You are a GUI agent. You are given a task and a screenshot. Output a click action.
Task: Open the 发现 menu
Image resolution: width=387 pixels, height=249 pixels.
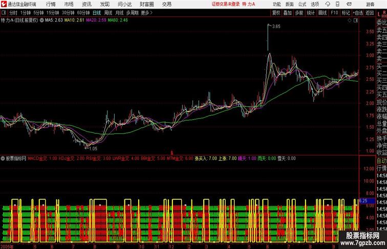[104, 4]
